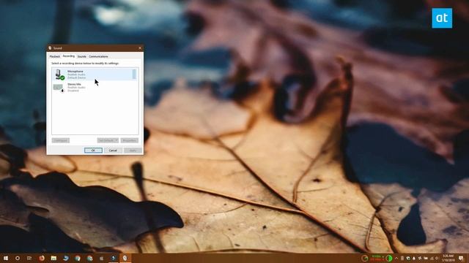Open the Windows Start menu

tap(6, 258)
